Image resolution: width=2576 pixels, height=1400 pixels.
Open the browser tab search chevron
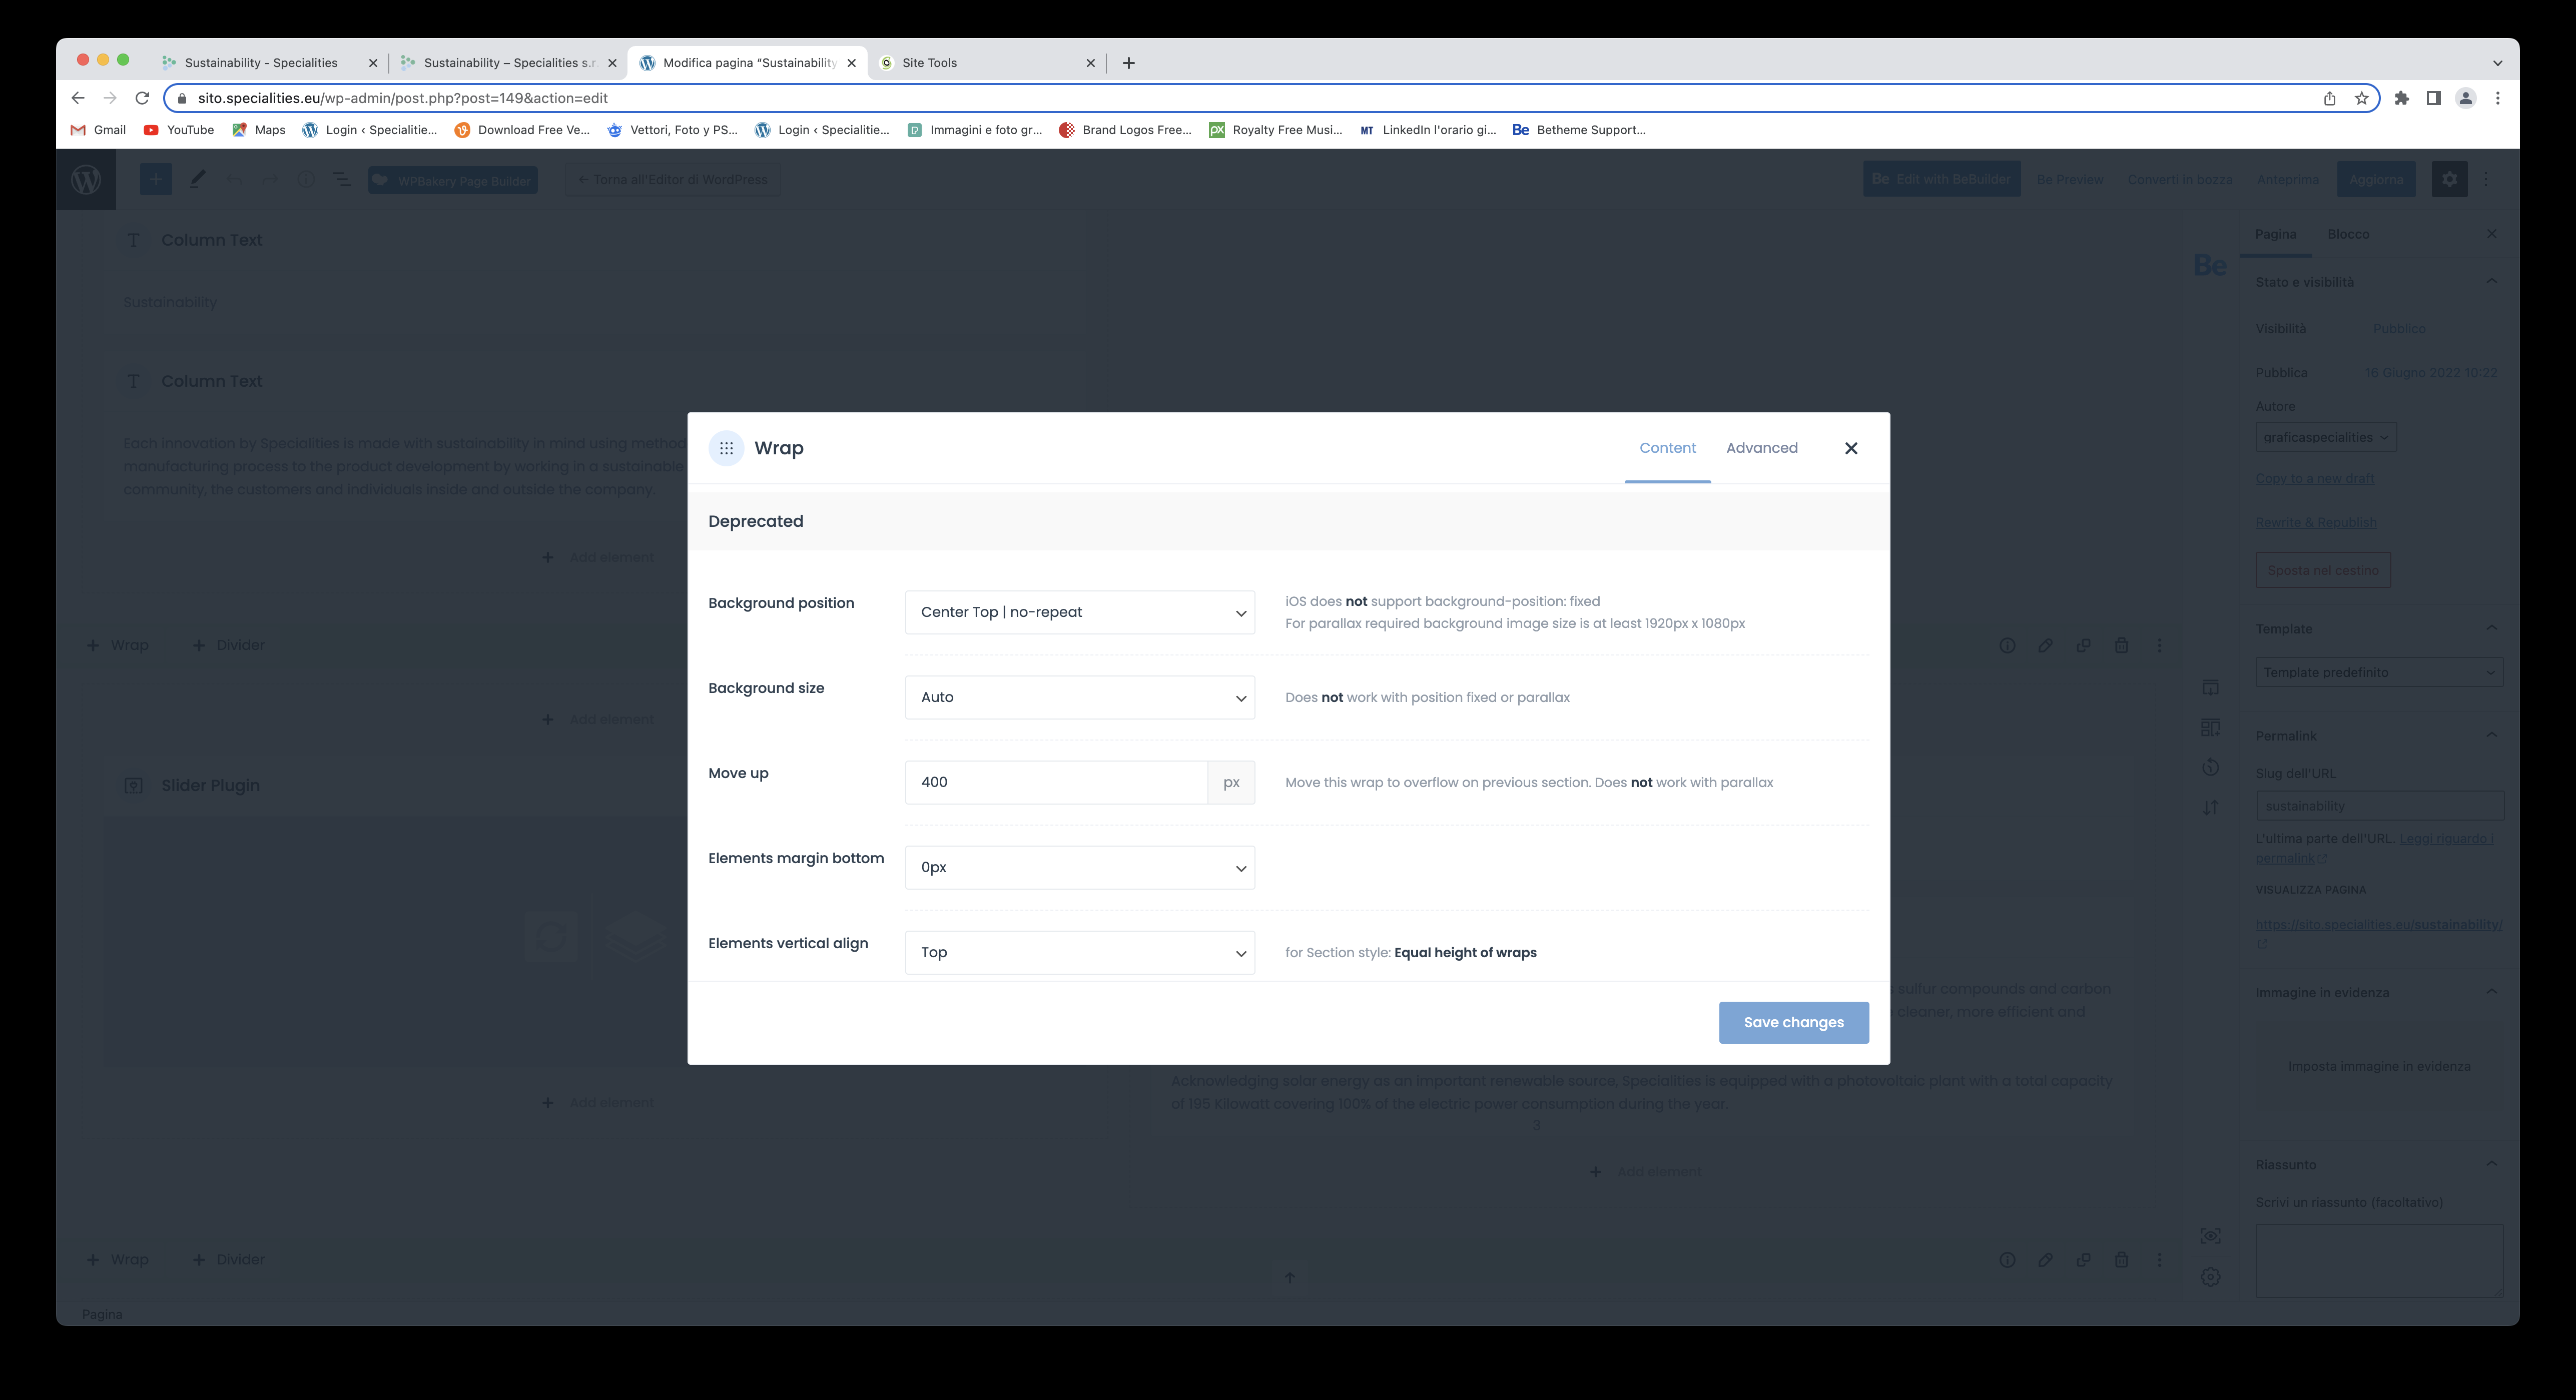pos(2497,63)
